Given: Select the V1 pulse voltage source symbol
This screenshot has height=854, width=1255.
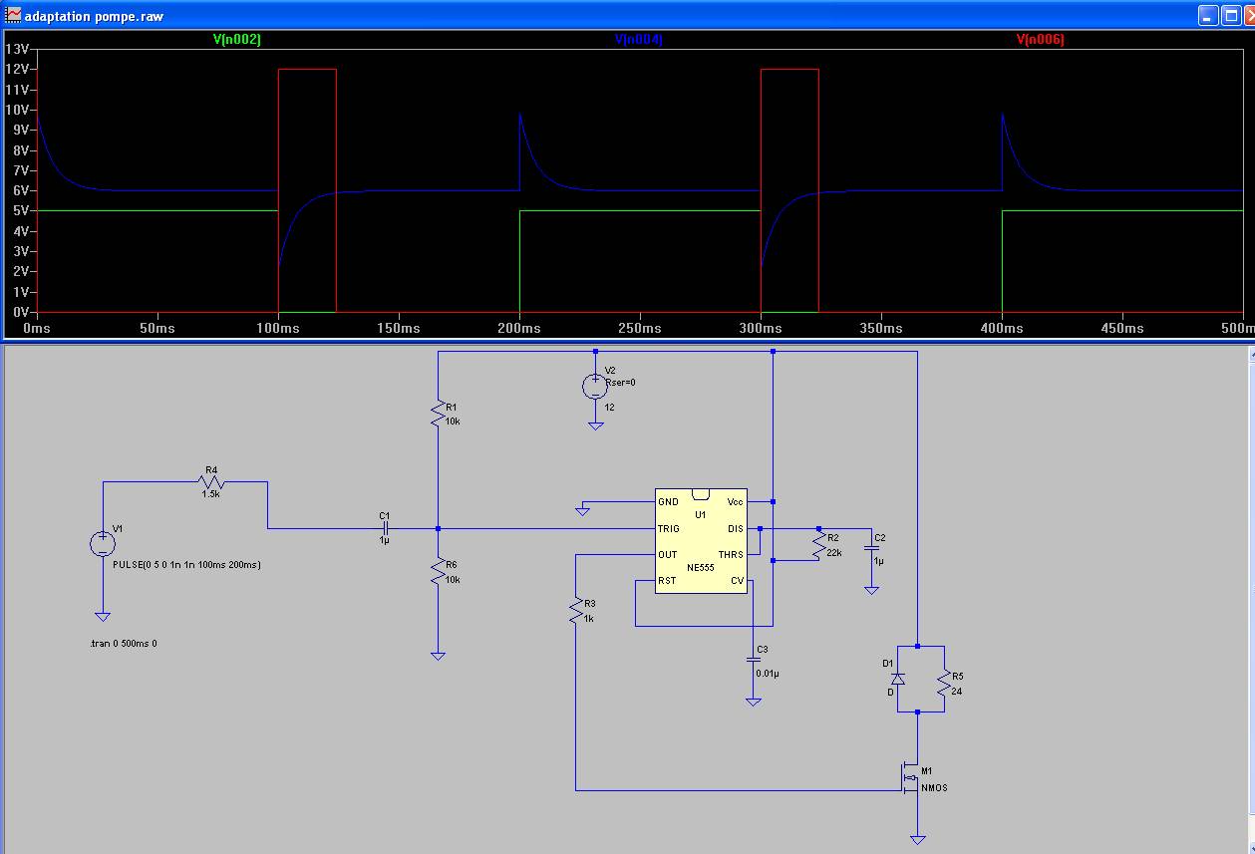Looking at the screenshot, I should point(103,544).
